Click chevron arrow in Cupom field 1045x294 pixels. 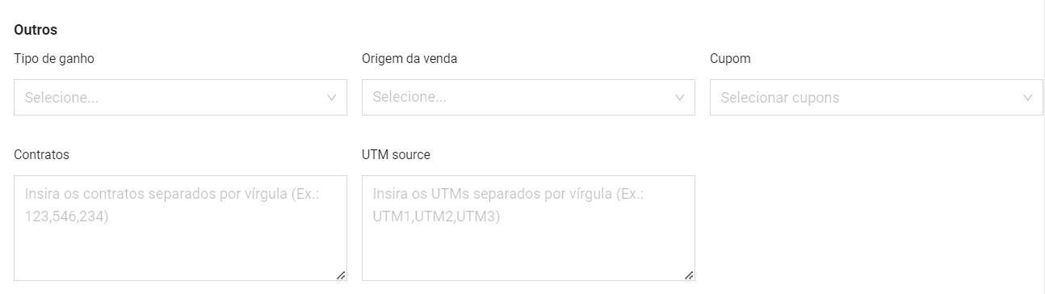click(1027, 98)
